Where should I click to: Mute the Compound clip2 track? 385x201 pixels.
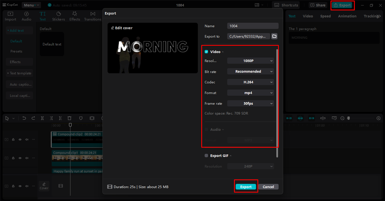[27, 140]
